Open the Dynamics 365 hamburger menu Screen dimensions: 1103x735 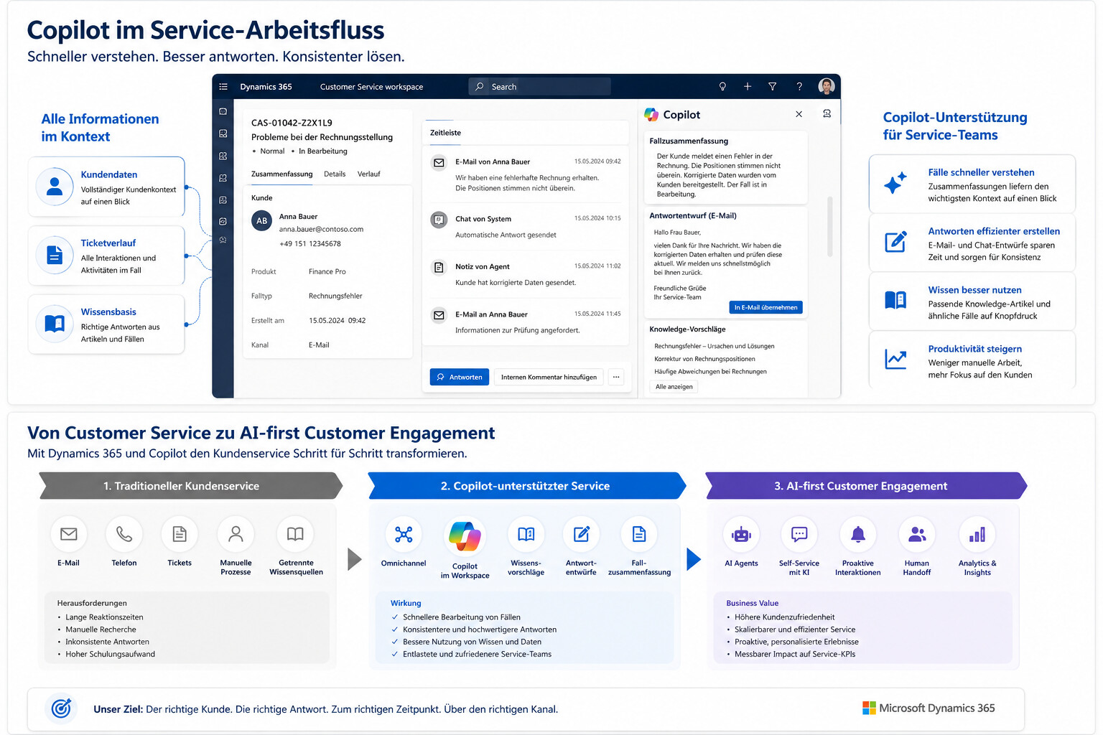tap(223, 87)
